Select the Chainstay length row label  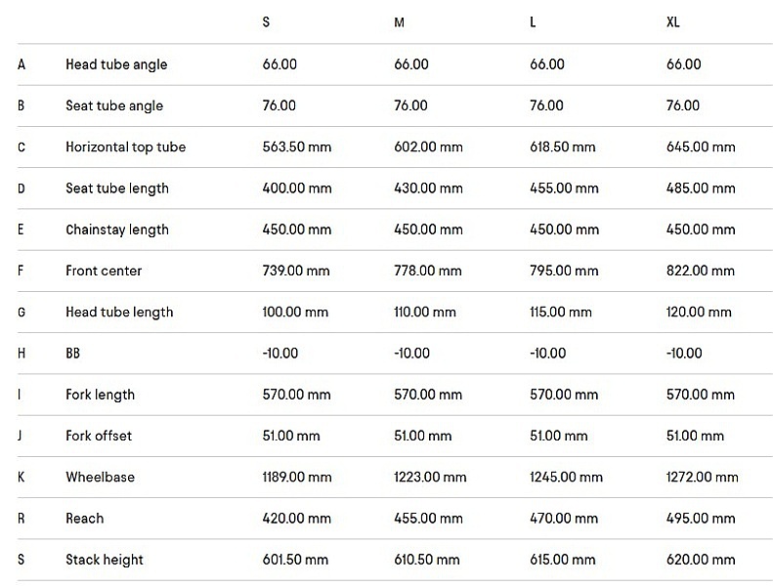(117, 230)
